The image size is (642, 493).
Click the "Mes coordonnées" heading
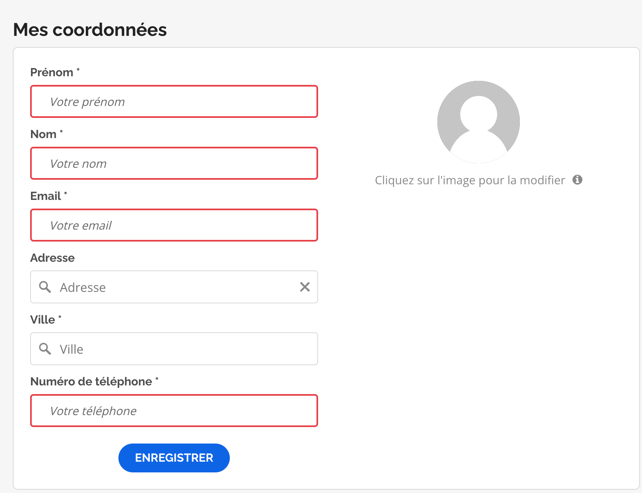90,30
